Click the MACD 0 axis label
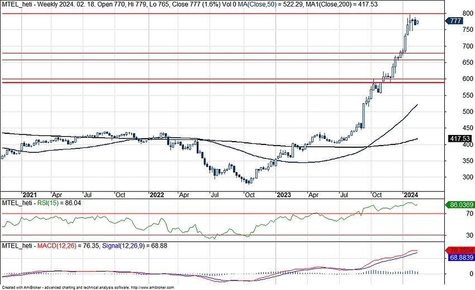 [x=471, y=274]
